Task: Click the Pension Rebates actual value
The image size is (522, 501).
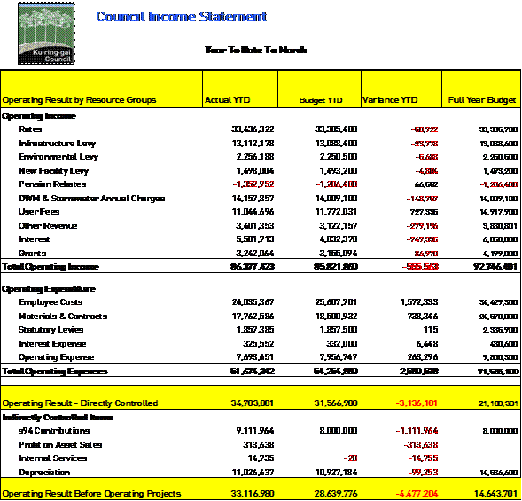Action: tap(253, 184)
